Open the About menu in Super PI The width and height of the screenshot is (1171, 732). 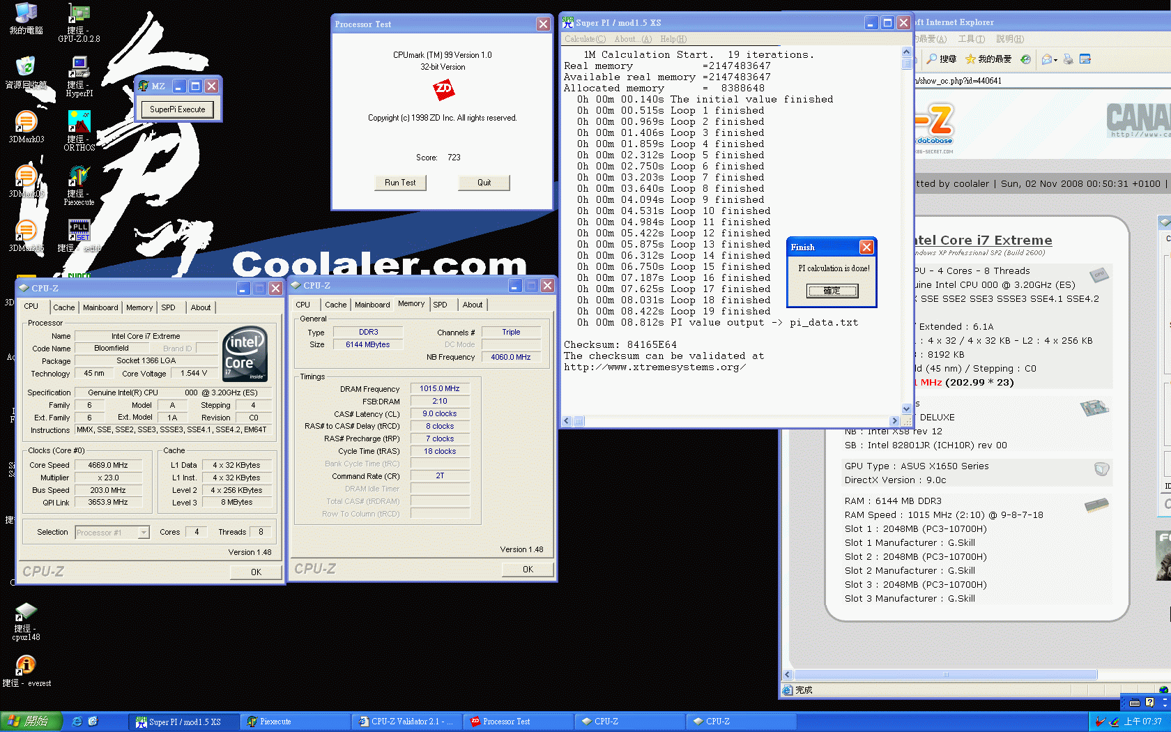[x=633, y=39]
